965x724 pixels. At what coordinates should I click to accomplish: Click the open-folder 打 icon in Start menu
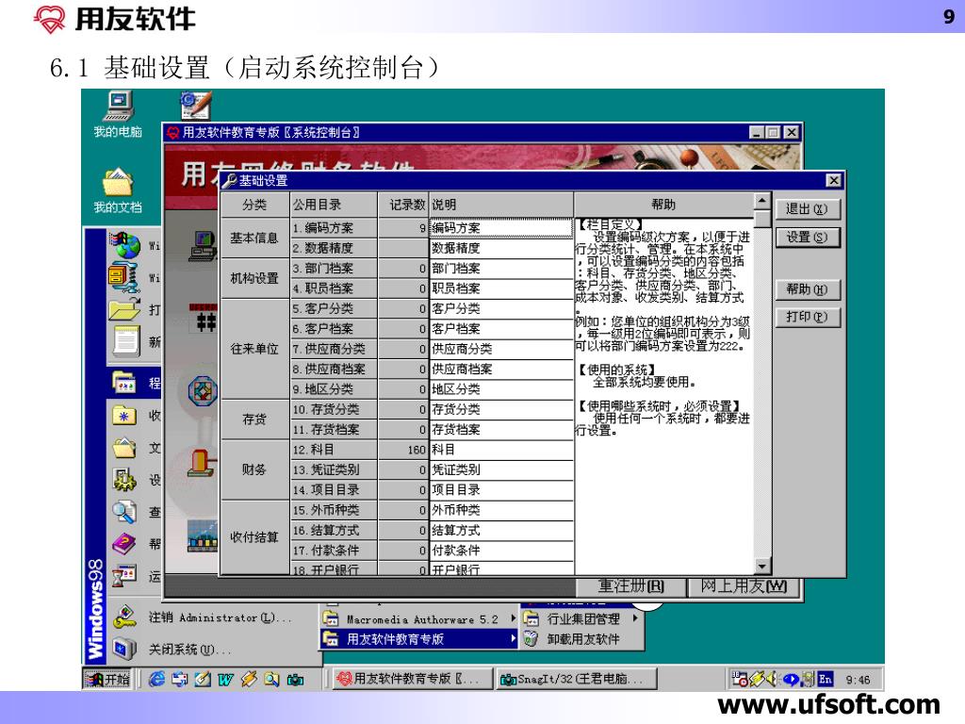(x=125, y=308)
